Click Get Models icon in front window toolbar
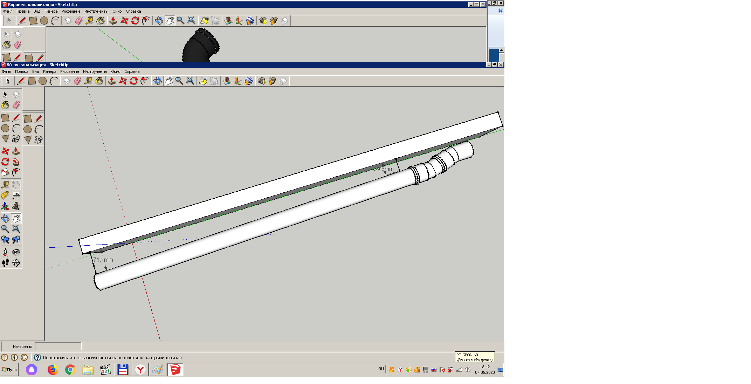The height and width of the screenshot is (384, 751). coord(262,81)
